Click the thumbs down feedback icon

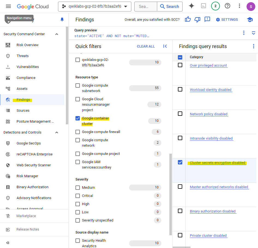tap(198, 19)
